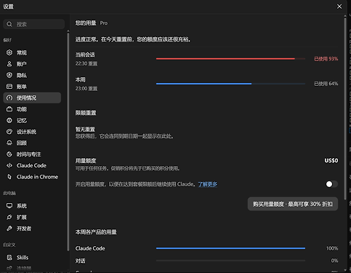
Task: Click the '0%' value beside 对话
Action: pos(334,261)
